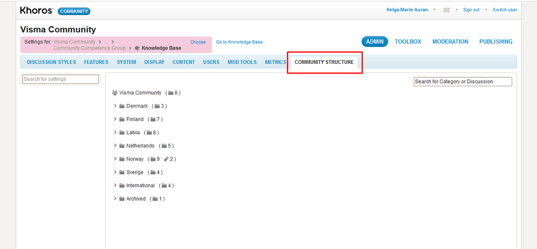Expand the Archived category
The width and height of the screenshot is (537, 249).
(116, 199)
